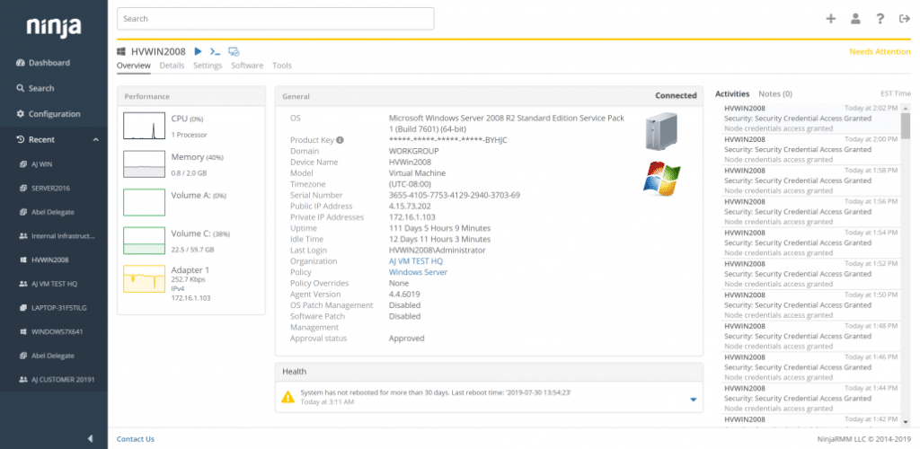Click the AJ VM TEST HQ organization link
This screenshot has height=449, width=920.
[x=416, y=261]
